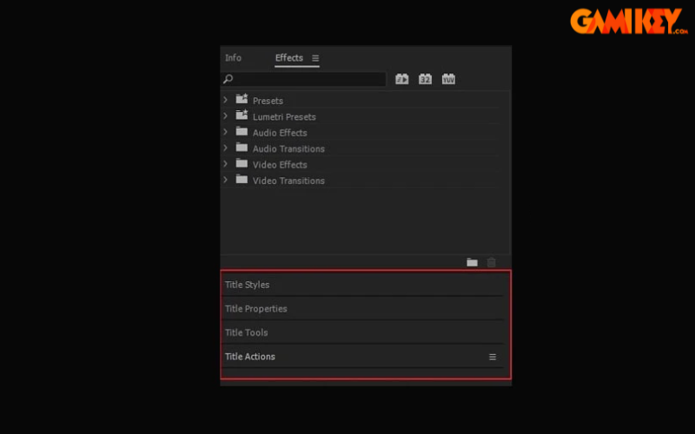Switch to the Info tab

pos(233,57)
